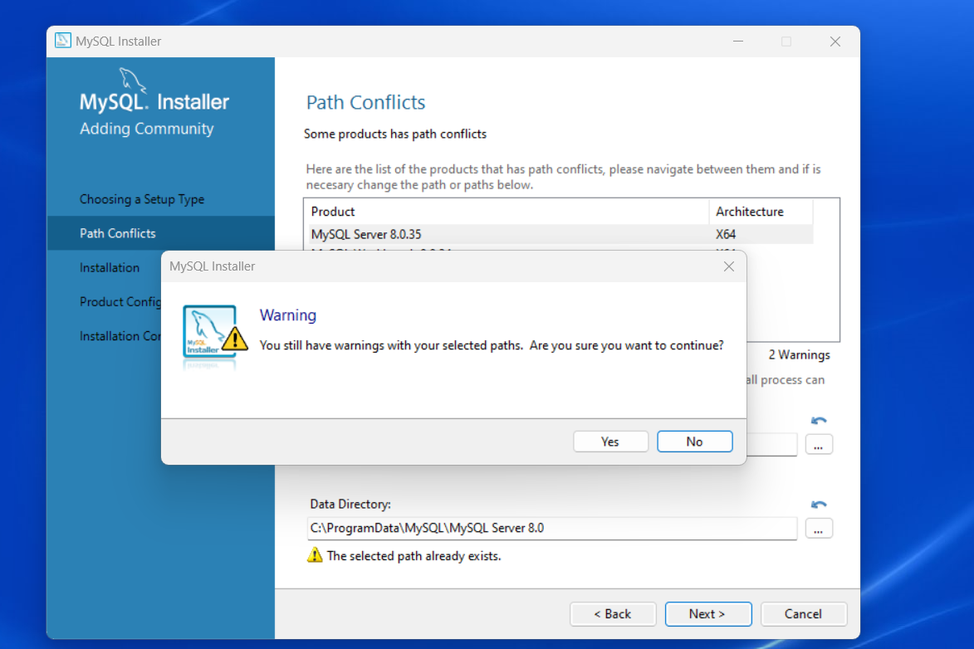Click the X64 architecture cell
This screenshot has height=649, width=974.
[726, 234]
